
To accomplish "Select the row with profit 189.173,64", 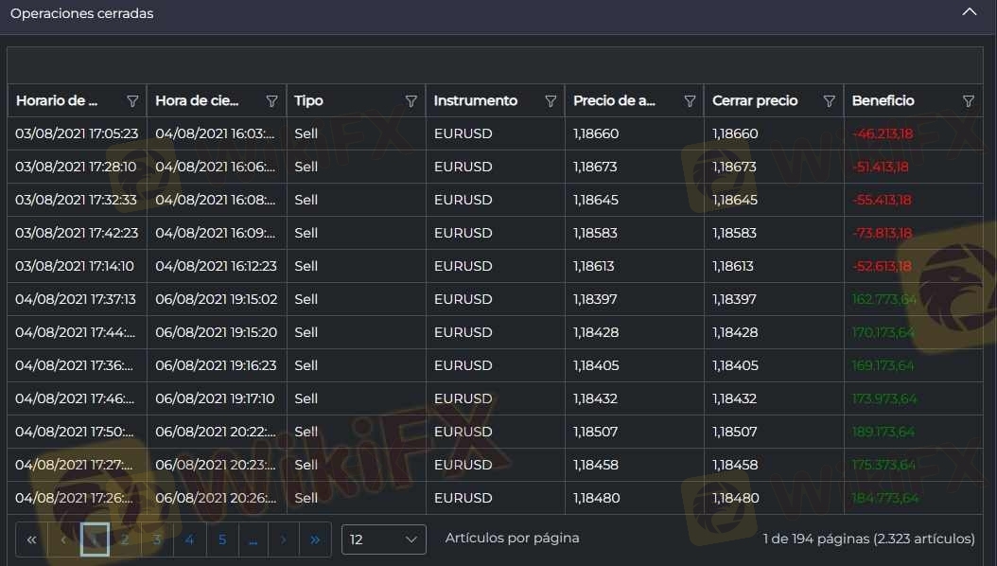I will pyautogui.click(x=473, y=432).
